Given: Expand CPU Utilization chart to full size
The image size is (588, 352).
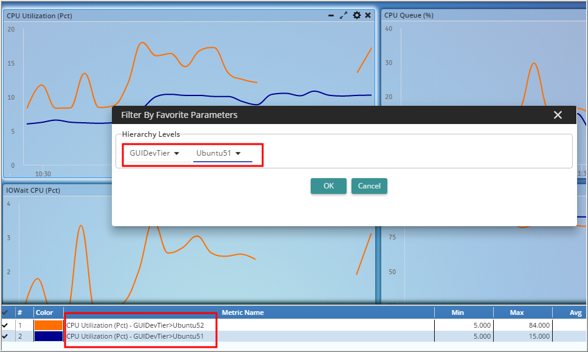Looking at the screenshot, I should tap(344, 15).
